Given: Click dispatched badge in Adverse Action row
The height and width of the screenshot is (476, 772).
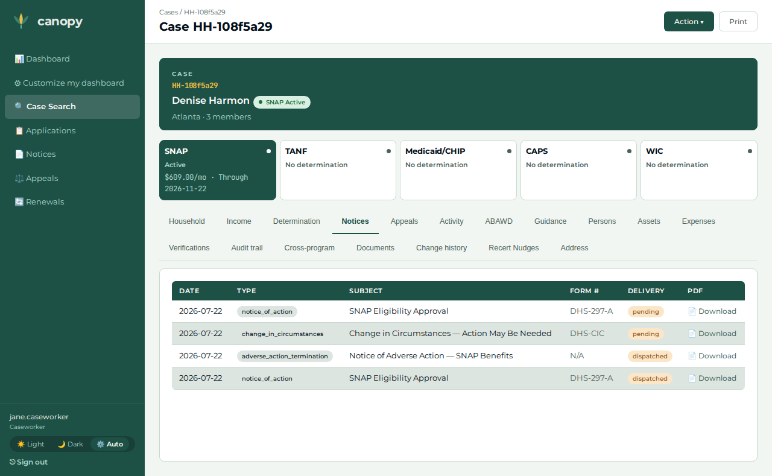Looking at the screenshot, I should click(650, 356).
